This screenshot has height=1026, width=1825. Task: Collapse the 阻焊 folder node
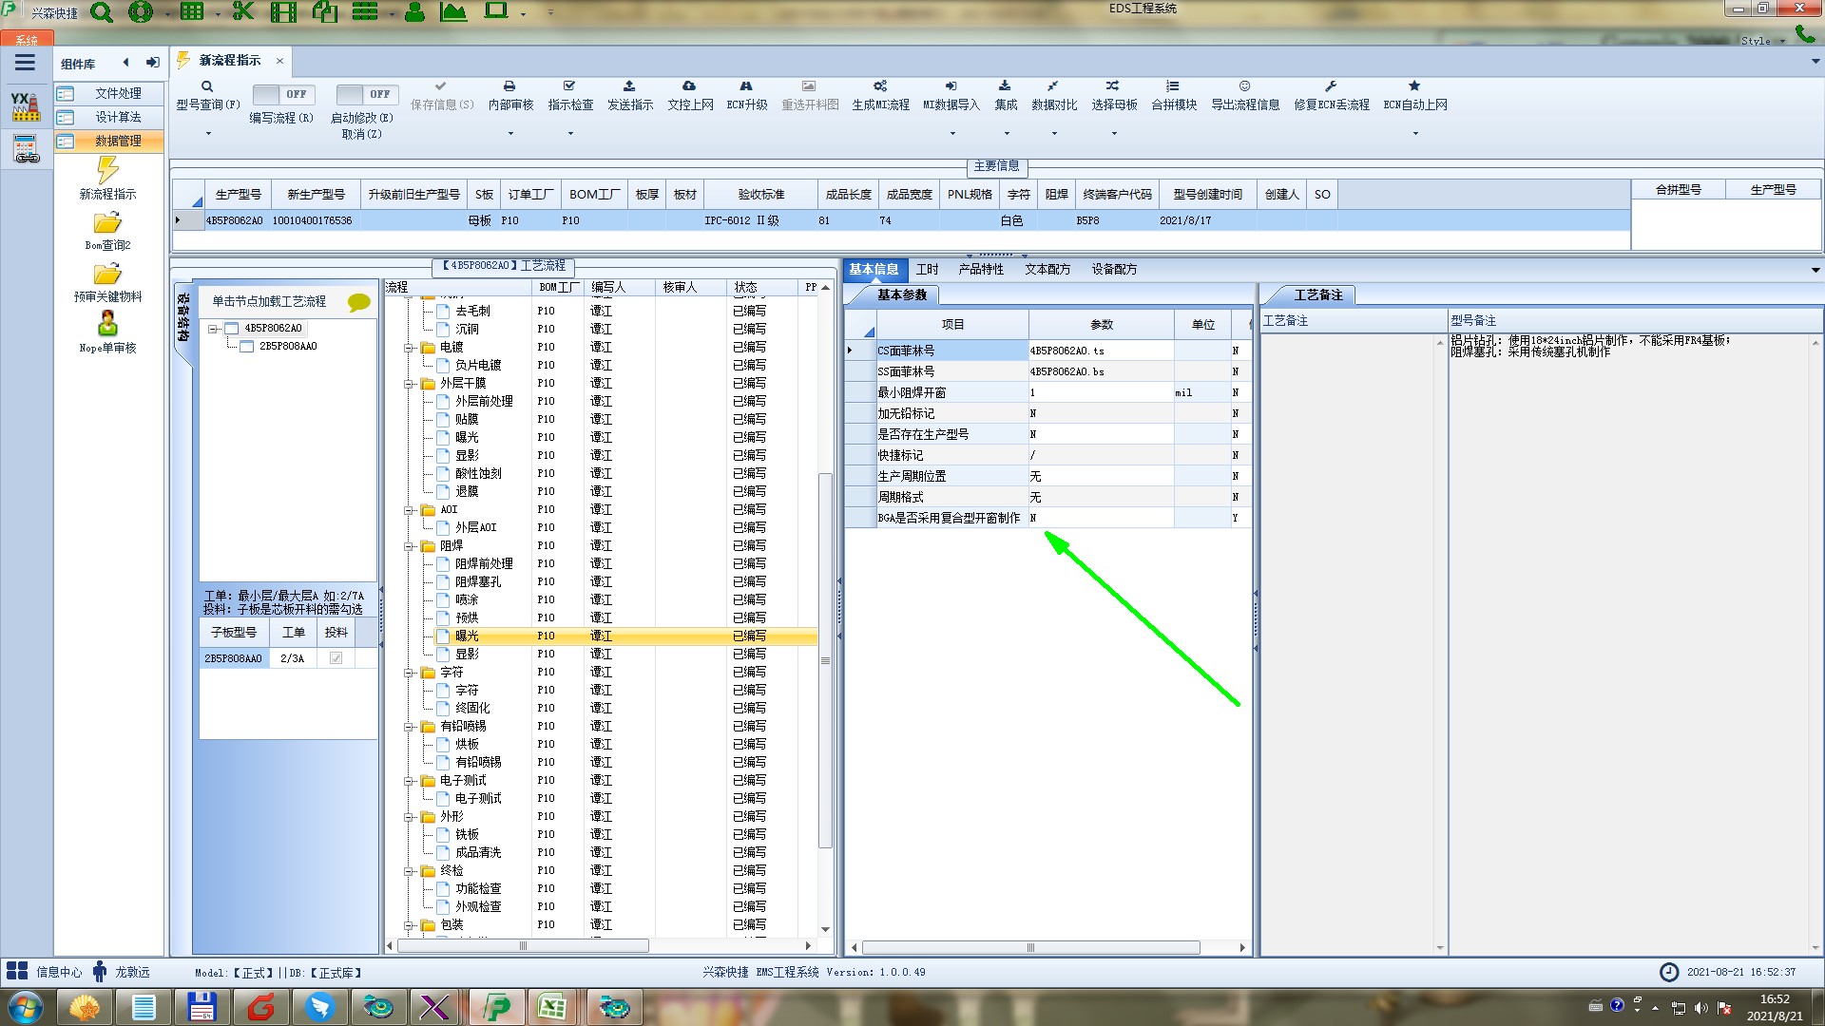point(409,546)
